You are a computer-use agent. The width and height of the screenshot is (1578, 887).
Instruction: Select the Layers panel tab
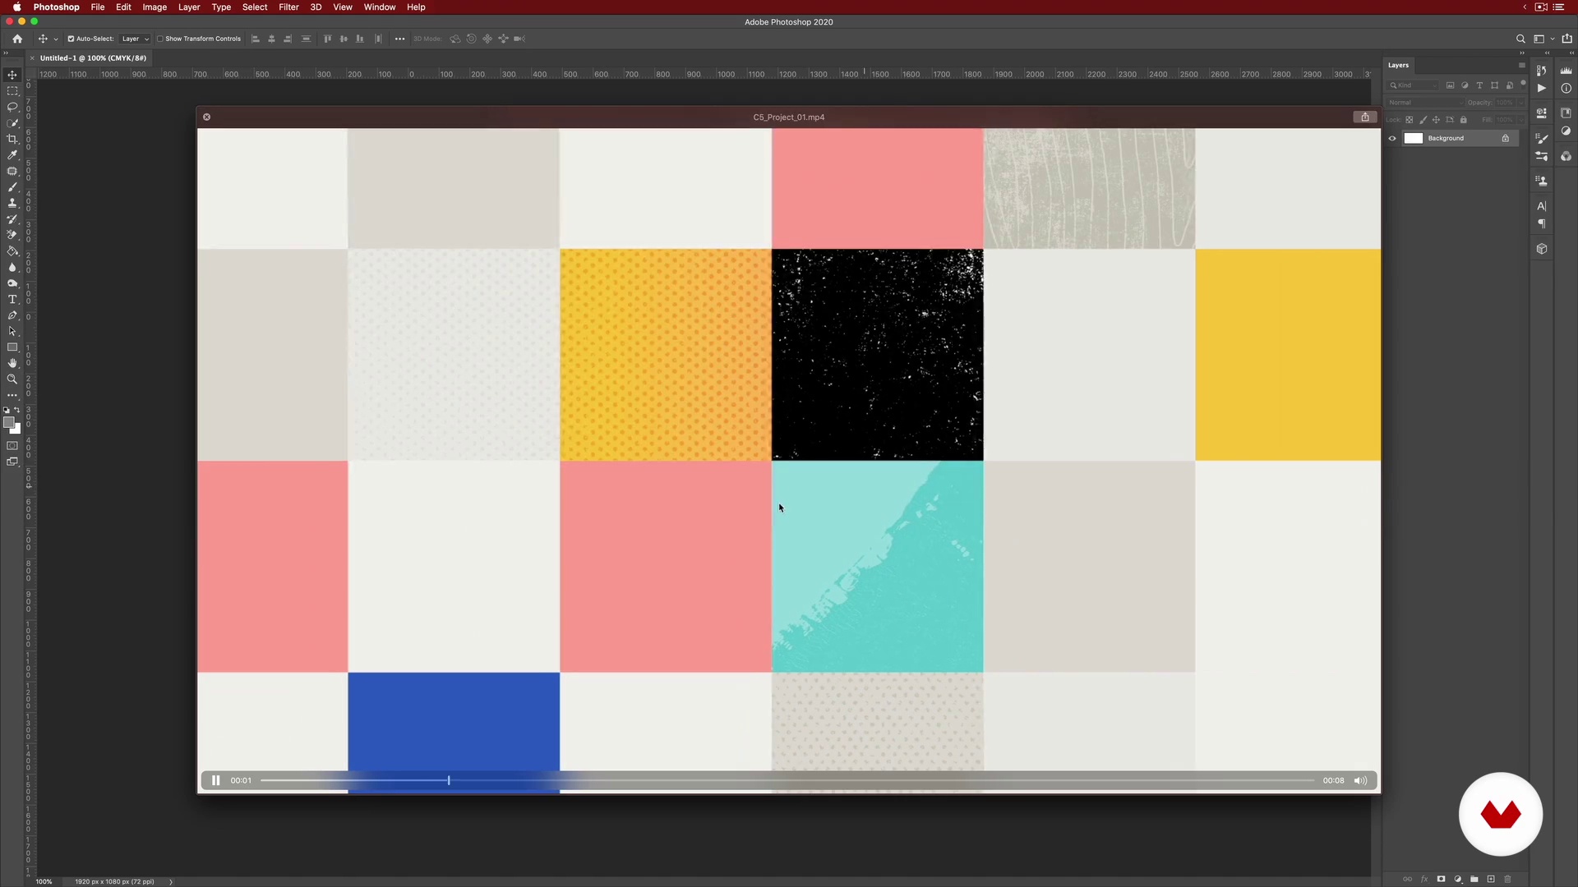click(x=1398, y=65)
